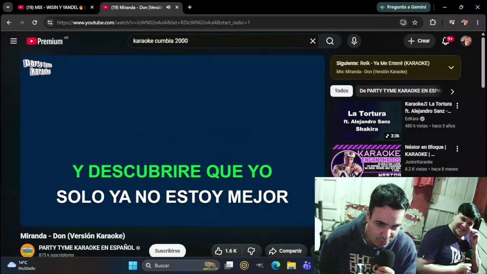
Task: Select the Miranda - Don tab
Action: [137, 7]
